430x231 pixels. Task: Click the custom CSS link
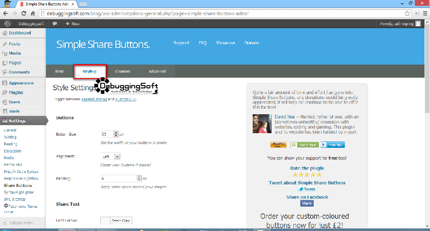[x=126, y=99]
